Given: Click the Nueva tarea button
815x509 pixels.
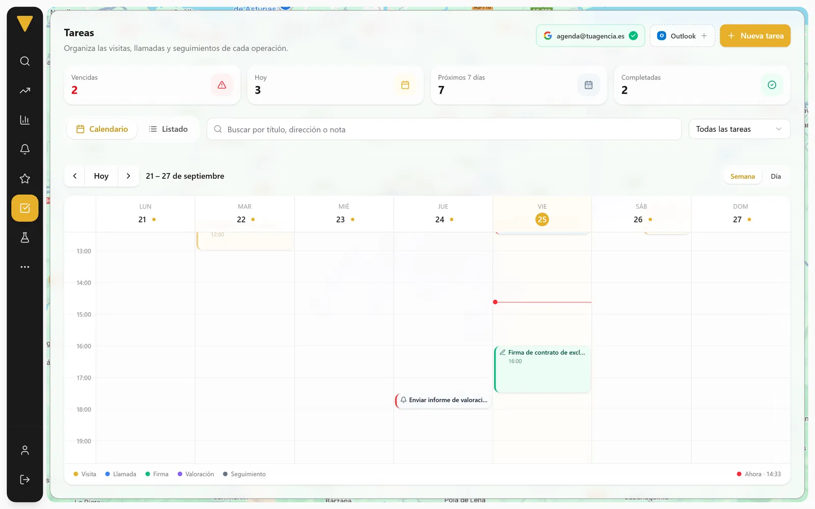Looking at the screenshot, I should tap(755, 36).
